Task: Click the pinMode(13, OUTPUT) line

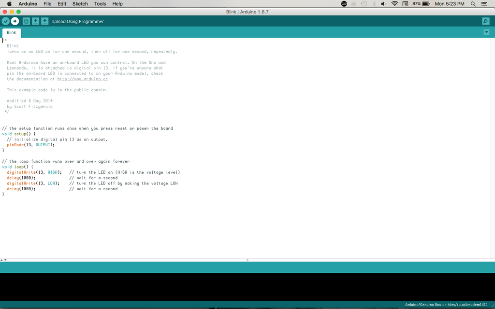Action: point(30,145)
